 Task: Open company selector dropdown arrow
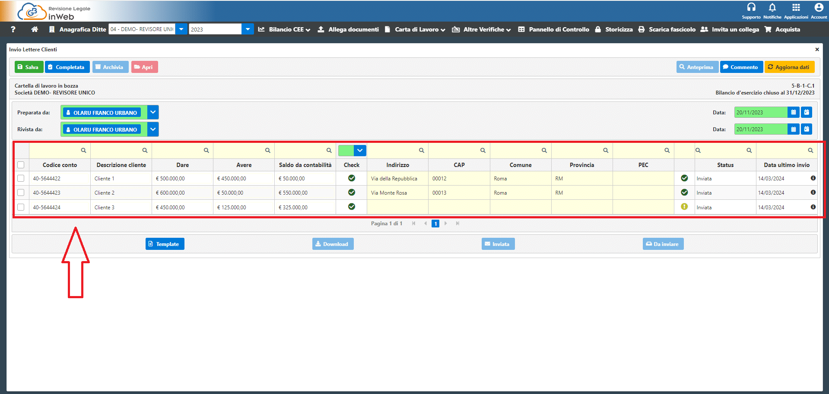(181, 29)
